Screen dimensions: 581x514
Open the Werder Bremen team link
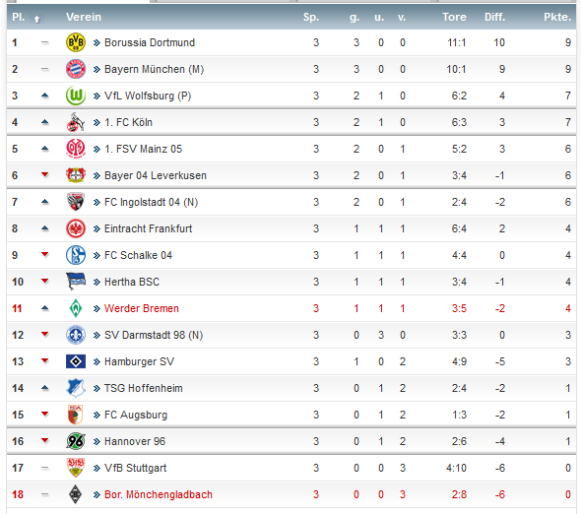point(142,308)
